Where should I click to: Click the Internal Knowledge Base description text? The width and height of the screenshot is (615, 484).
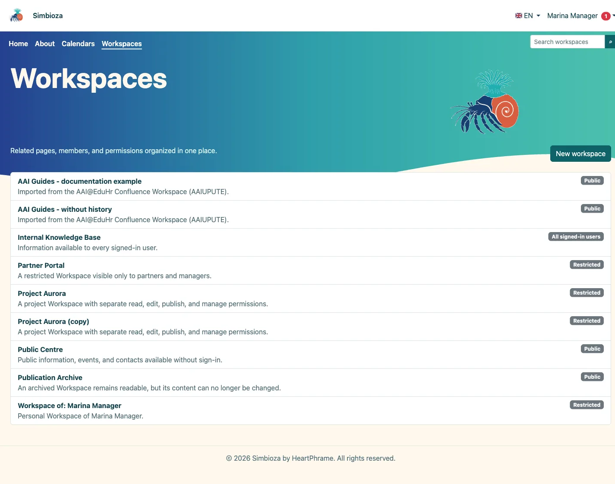pos(88,248)
